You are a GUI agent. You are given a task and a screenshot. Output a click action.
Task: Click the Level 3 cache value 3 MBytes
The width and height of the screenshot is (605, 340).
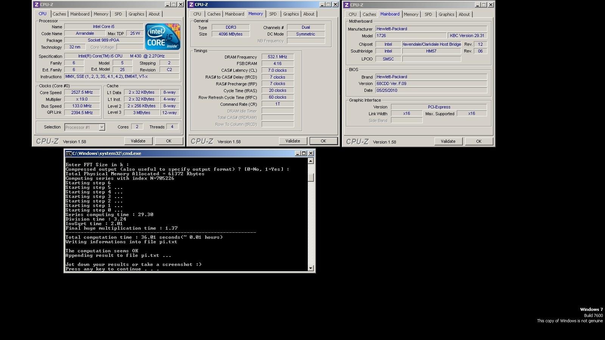141,113
